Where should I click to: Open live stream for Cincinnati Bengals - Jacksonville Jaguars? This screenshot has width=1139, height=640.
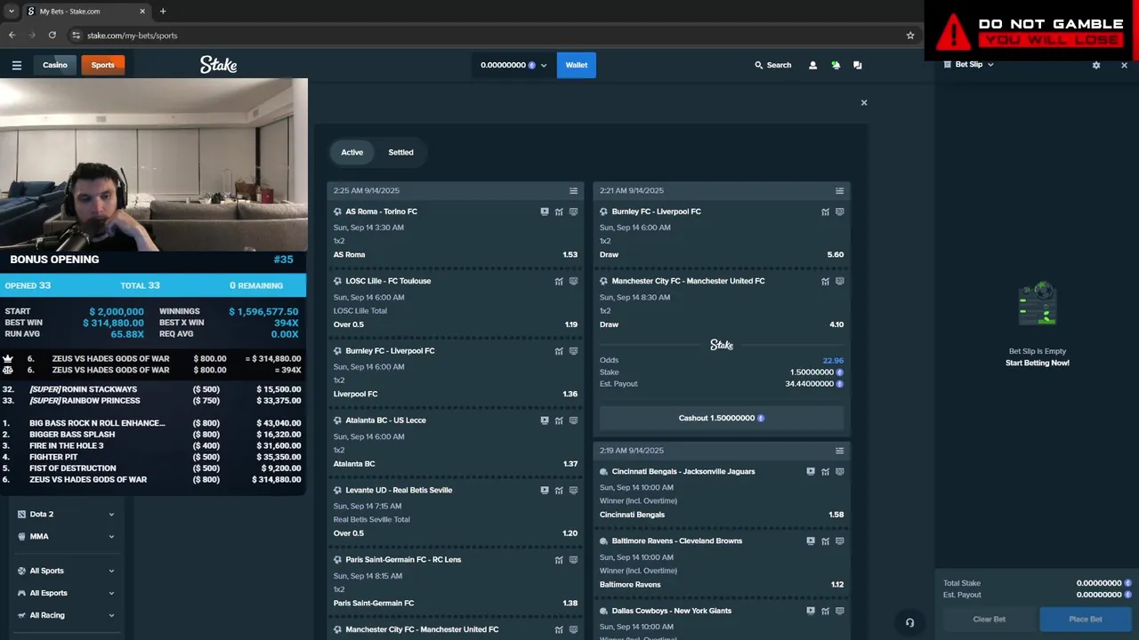(811, 472)
